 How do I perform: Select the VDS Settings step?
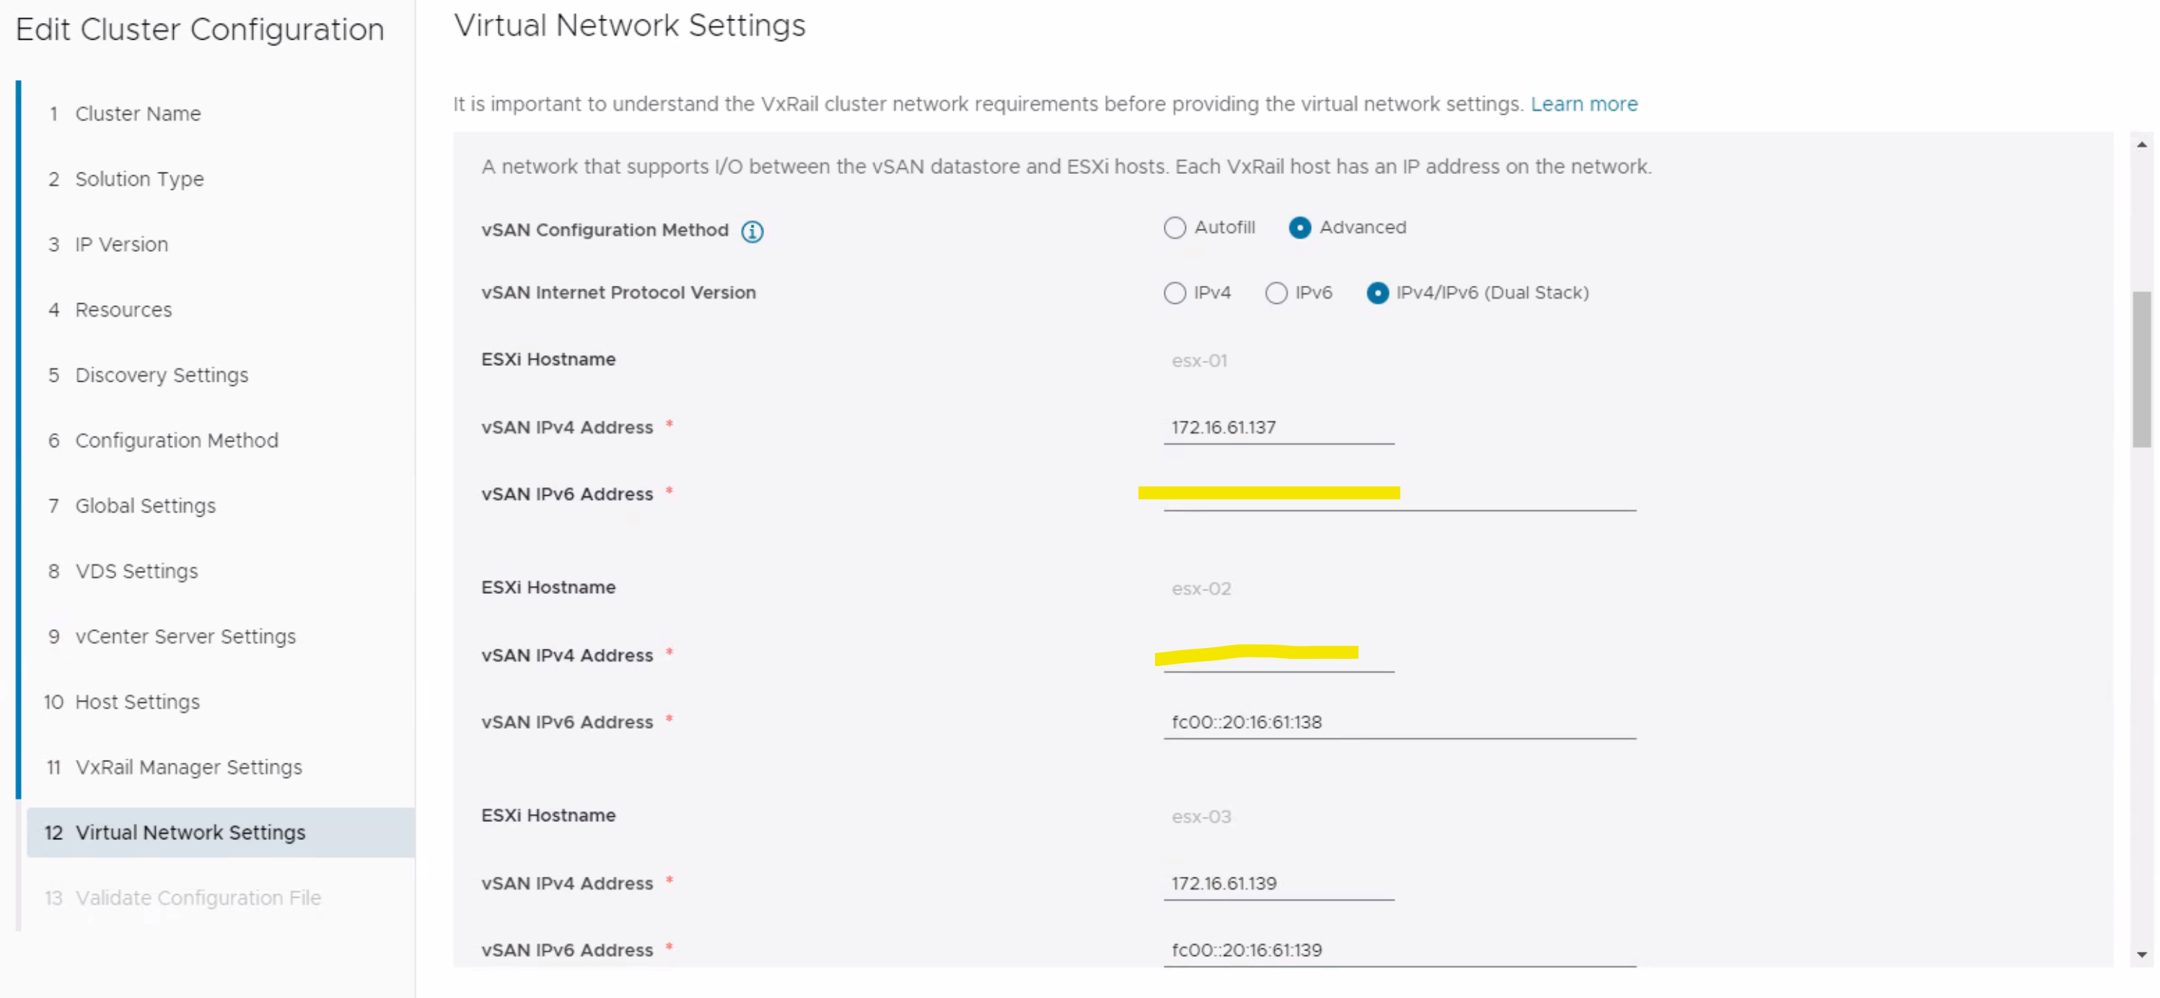click(x=136, y=571)
